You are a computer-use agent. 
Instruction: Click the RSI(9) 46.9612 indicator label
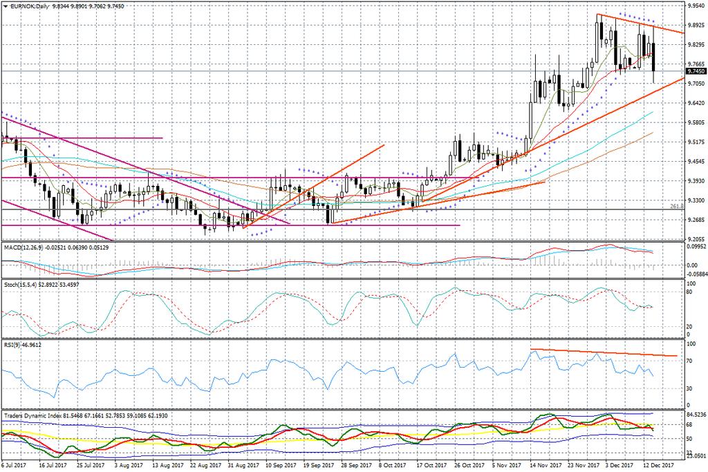pos(23,345)
